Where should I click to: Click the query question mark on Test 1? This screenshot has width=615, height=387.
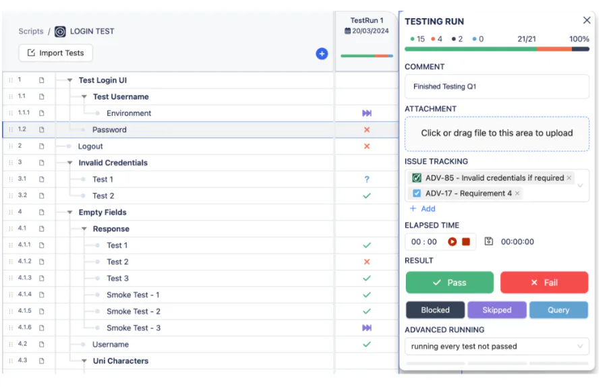[367, 179]
